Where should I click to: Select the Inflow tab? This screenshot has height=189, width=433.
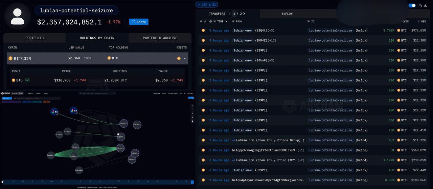287,14
